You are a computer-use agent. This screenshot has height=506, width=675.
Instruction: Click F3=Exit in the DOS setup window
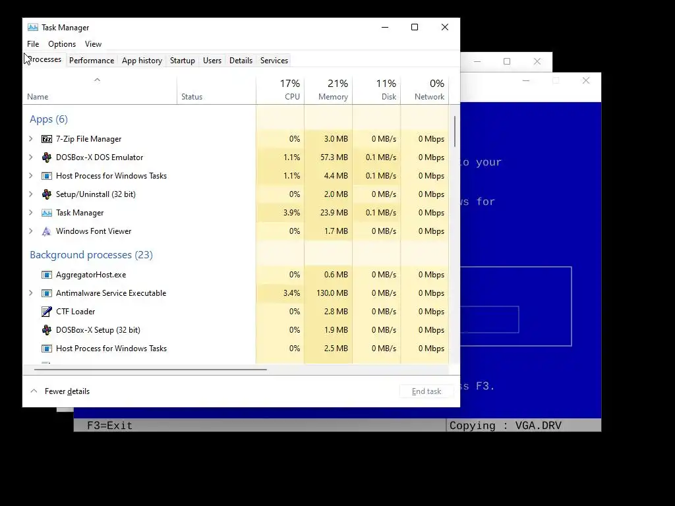pos(109,426)
